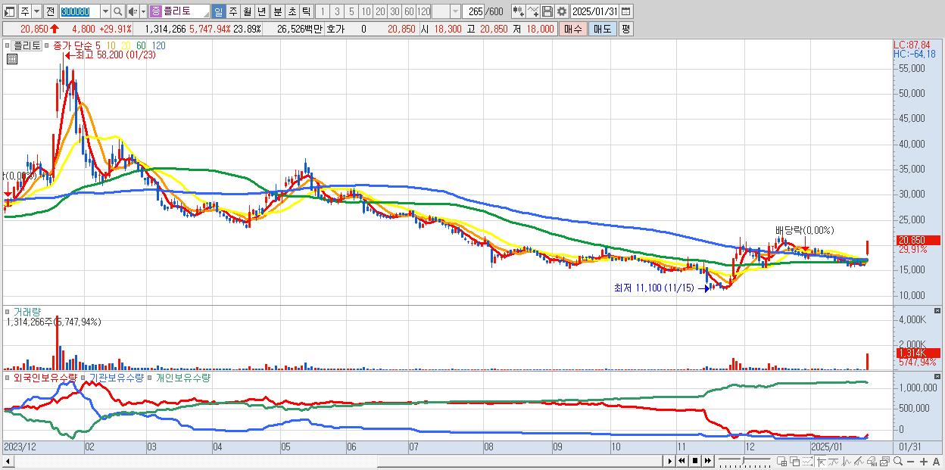Click the speaker sound icon in toolbar
Image resolution: width=945 pixels, height=470 pixels.
click(133, 12)
